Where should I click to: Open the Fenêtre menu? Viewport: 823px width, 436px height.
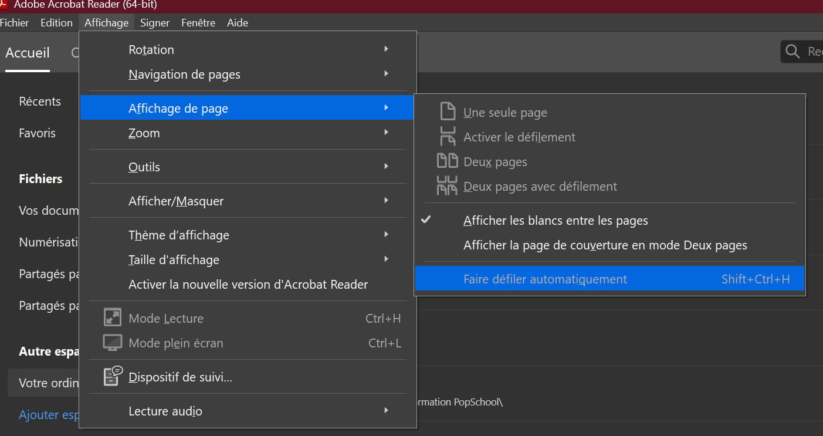pyautogui.click(x=198, y=23)
